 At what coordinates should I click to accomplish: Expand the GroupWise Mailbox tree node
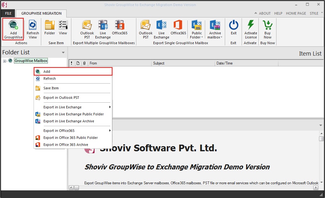5,61
